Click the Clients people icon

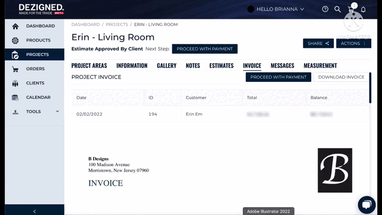16,83
